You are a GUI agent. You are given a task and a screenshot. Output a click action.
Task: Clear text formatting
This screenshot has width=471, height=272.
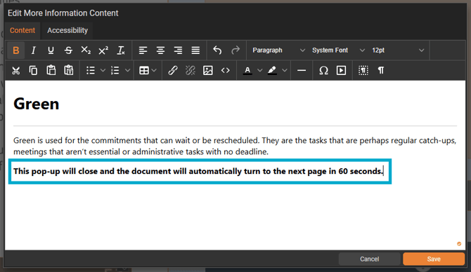point(121,50)
